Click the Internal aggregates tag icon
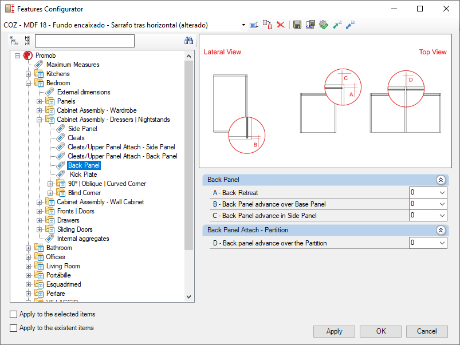 coord(50,239)
